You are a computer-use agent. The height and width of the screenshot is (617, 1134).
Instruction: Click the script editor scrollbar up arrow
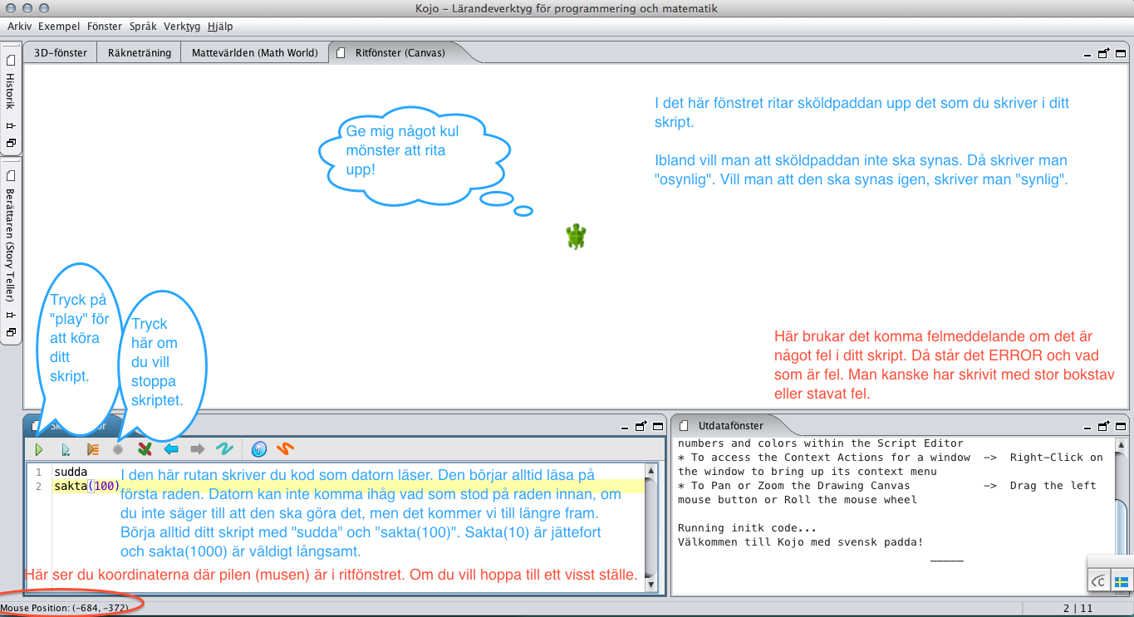click(x=651, y=470)
